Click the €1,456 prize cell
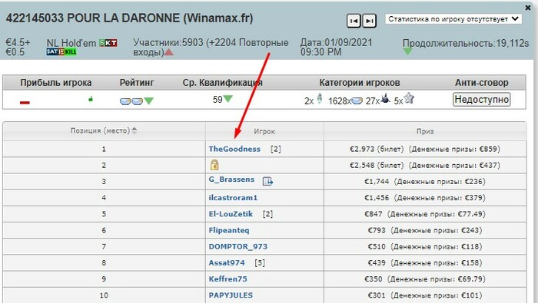The width and height of the screenshot is (538, 303). [425, 198]
